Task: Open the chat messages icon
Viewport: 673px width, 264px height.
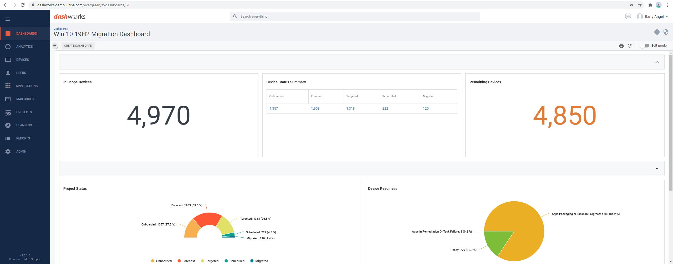Action: pos(628,17)
